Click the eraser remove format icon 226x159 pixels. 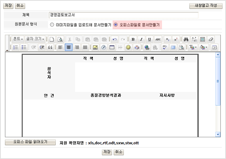click(211, 39)
